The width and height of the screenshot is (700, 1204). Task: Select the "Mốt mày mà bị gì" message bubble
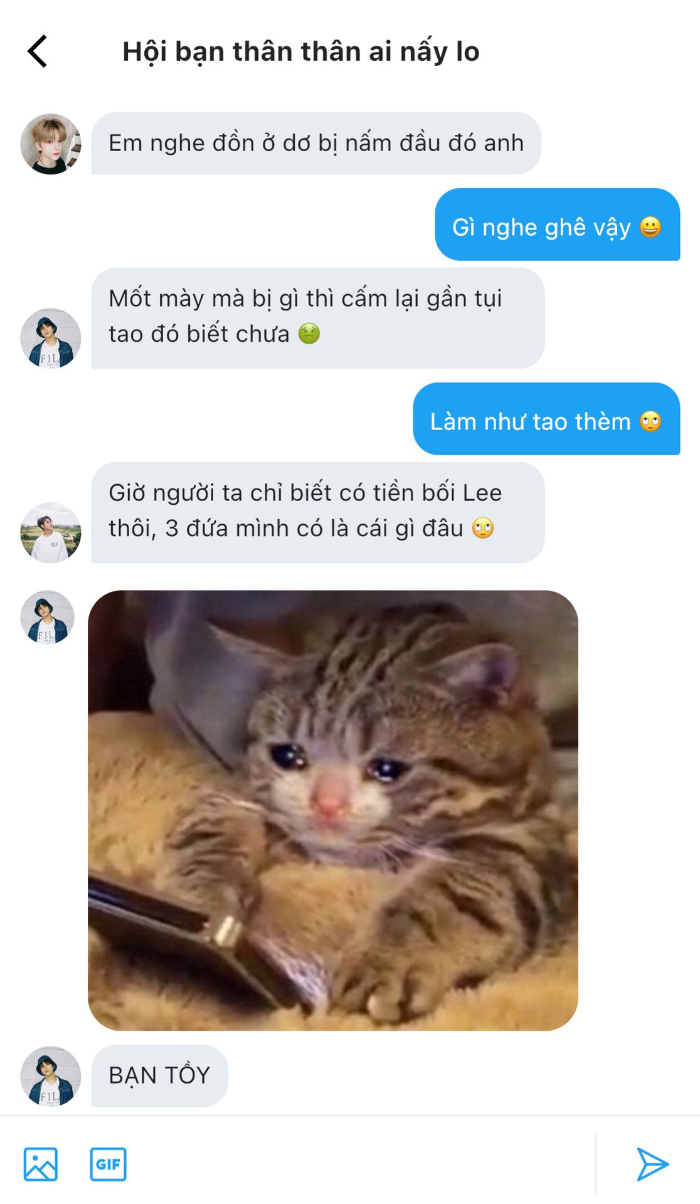(x=318, y=318)
